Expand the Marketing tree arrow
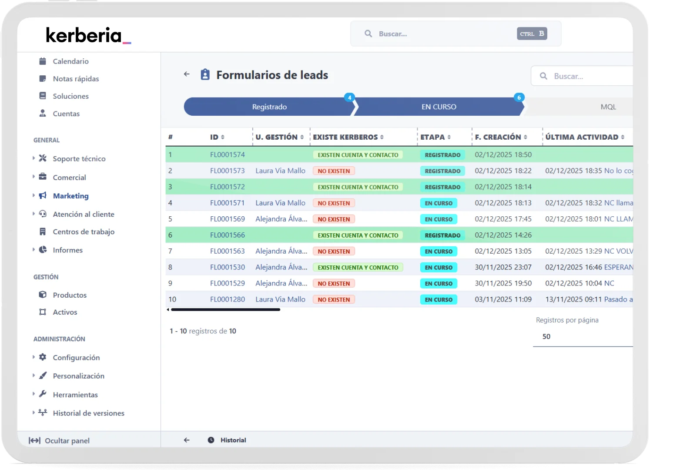This screenshot has height=470, width=693. coord(33,195)
